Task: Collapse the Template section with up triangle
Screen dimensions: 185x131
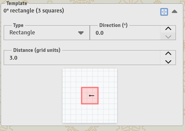Action: (175, 11)
